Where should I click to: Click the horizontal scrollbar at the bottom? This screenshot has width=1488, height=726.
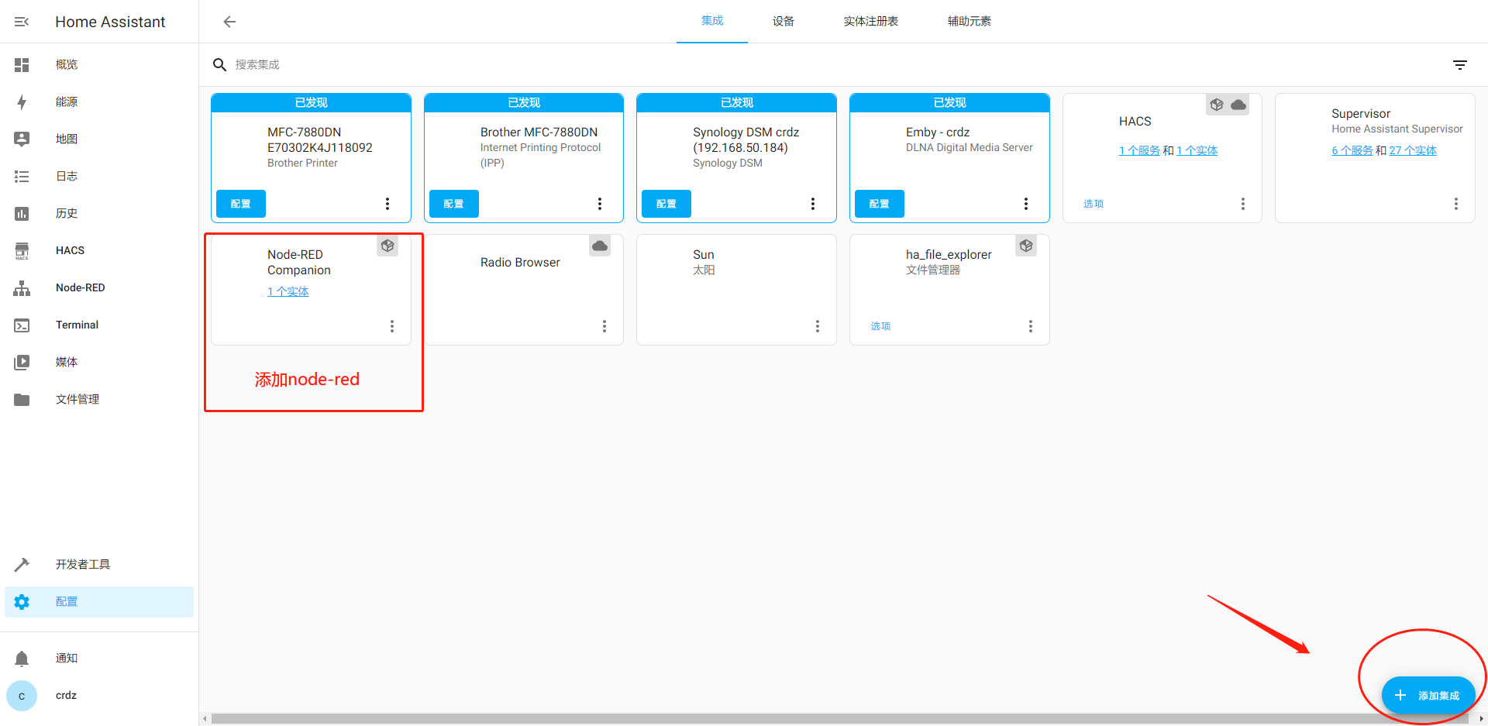click(x=837, y=718)
